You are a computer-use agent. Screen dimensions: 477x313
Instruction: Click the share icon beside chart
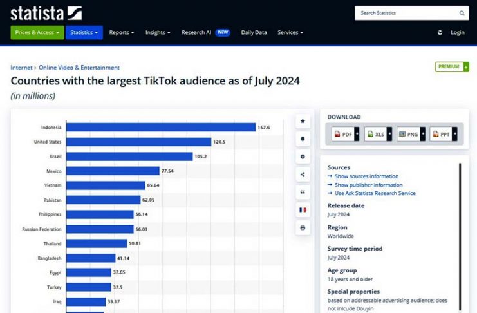coord(303,175)
